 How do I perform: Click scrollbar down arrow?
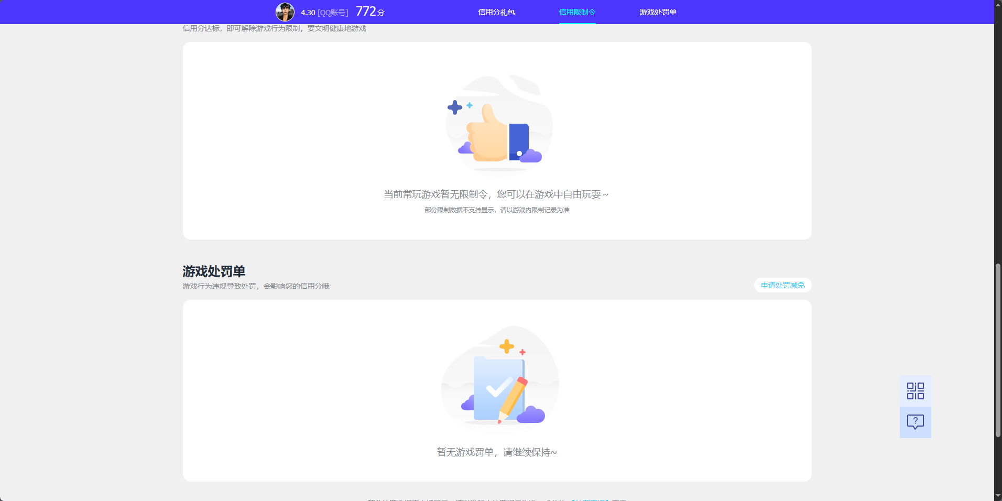[998, 496]
